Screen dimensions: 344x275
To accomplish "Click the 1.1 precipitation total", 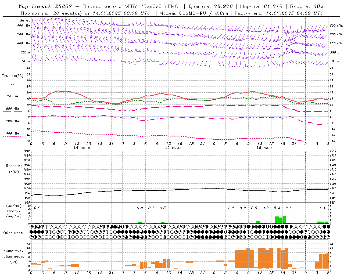I will tap(322, 208).
